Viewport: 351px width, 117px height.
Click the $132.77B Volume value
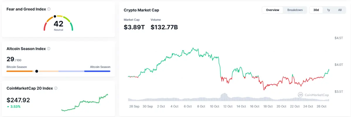[x=164, y=27]
